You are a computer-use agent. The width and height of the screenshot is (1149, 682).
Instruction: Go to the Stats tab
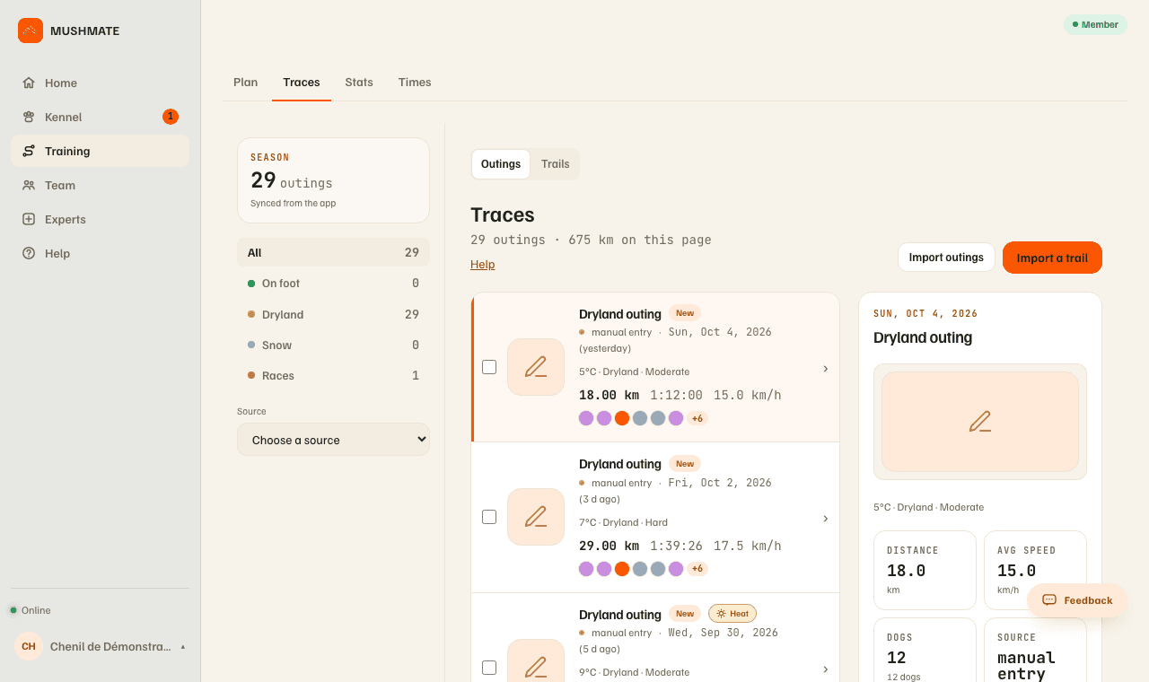pyautogui.click(x=359, y=83)
